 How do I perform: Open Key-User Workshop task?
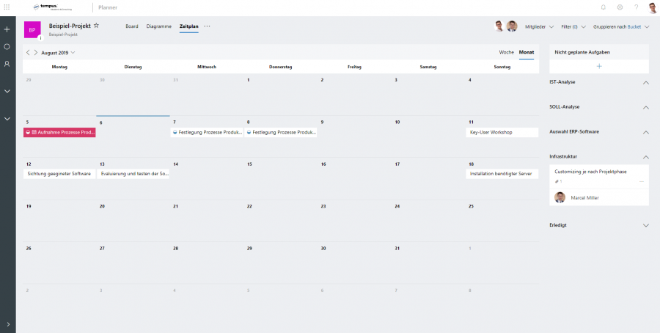pos(502,132)
